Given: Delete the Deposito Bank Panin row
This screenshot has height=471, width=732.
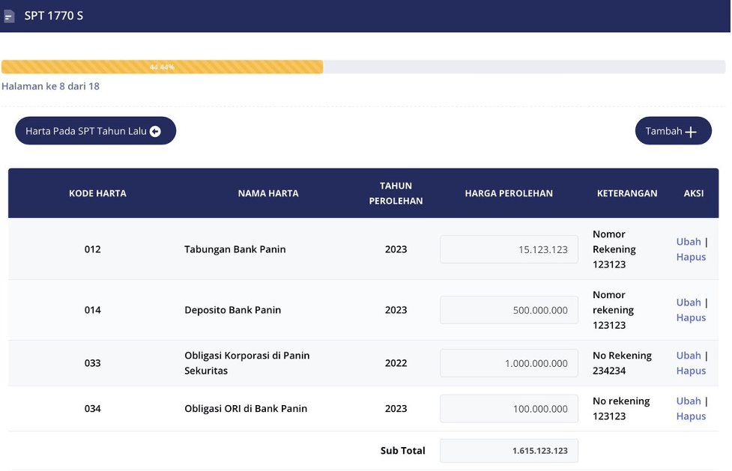Looking at the screenshot, I should pos(691,317).
